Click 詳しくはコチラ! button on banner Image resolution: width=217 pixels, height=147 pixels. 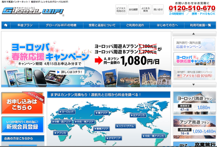pyautogui.click(x=70, y=72)
